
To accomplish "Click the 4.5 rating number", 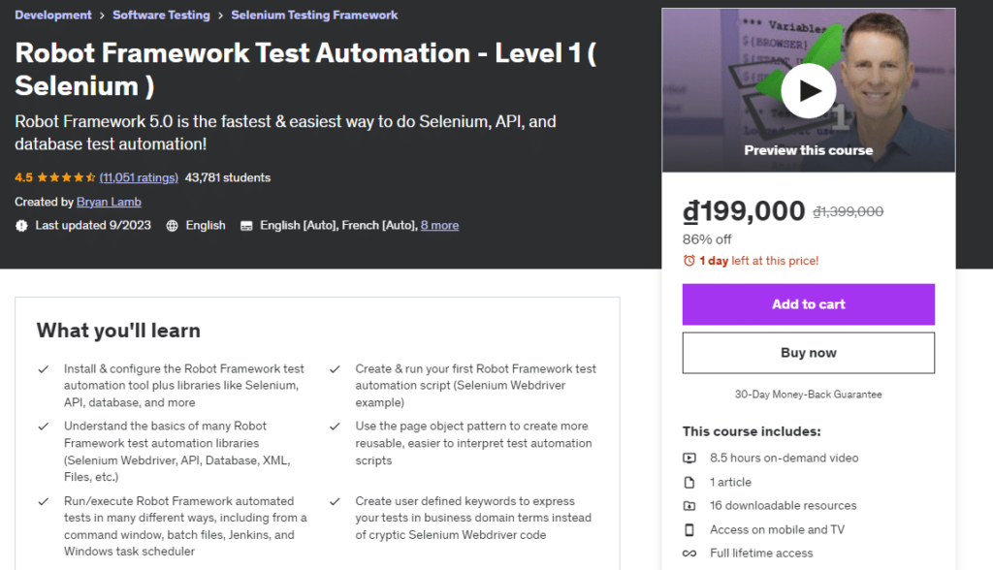I will pyautogui.click(x=23, y=177).
